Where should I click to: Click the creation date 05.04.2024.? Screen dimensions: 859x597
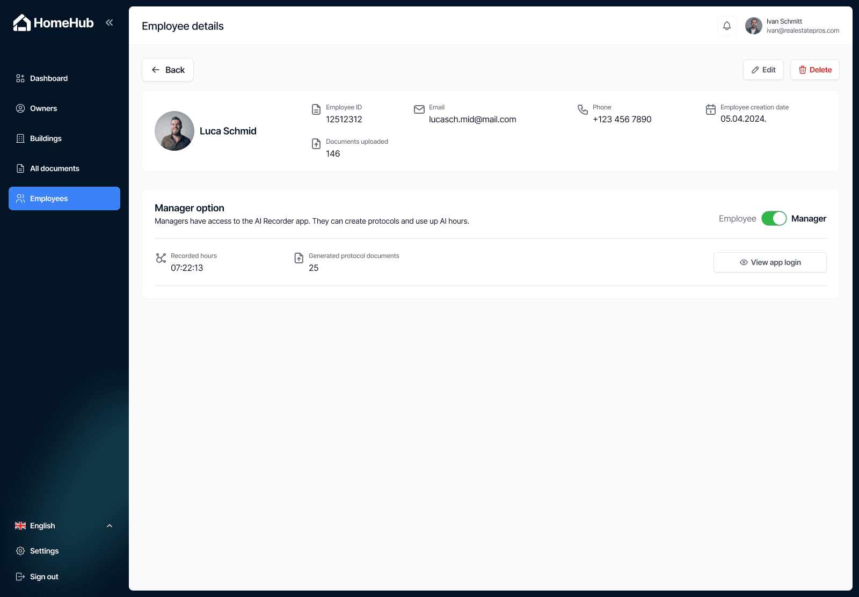pos(744,119)
